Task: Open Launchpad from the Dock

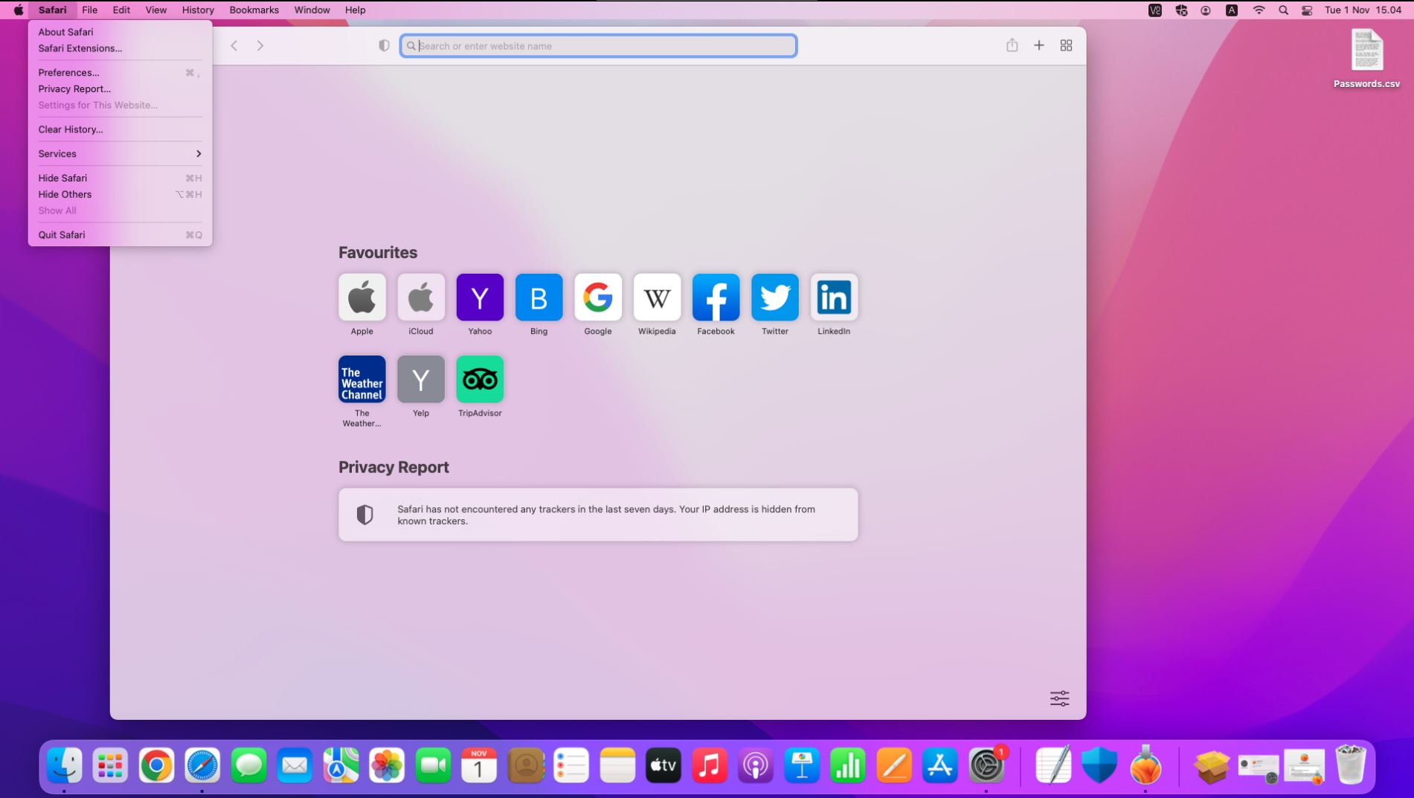Action: point(111,766)
